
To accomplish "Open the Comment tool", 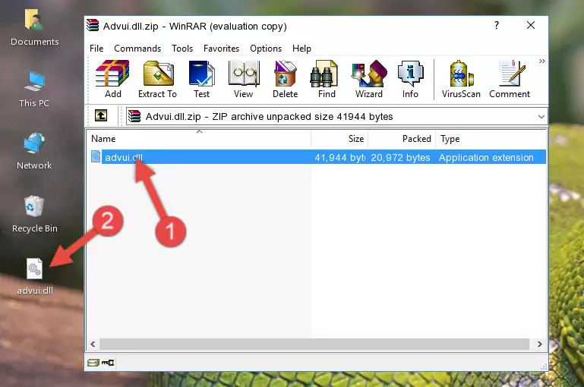I will [x=510, y=79].
